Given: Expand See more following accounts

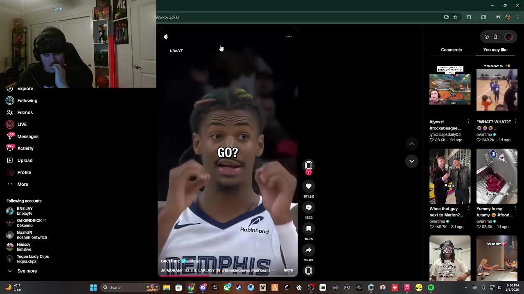Looking at the screenshot, I should [22, 271].
